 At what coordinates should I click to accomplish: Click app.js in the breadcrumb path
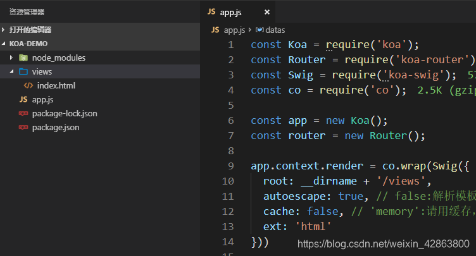click(x=234, y=30)
